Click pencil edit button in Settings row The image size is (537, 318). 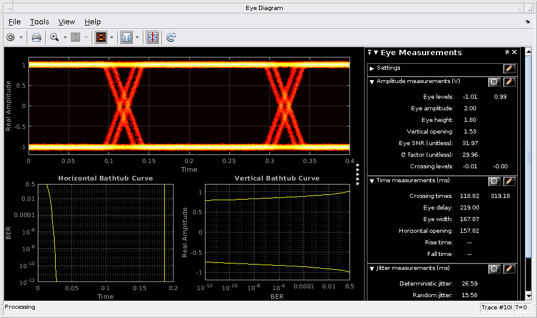pos(509,68)
